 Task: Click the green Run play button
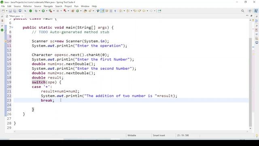coord(43,11)
